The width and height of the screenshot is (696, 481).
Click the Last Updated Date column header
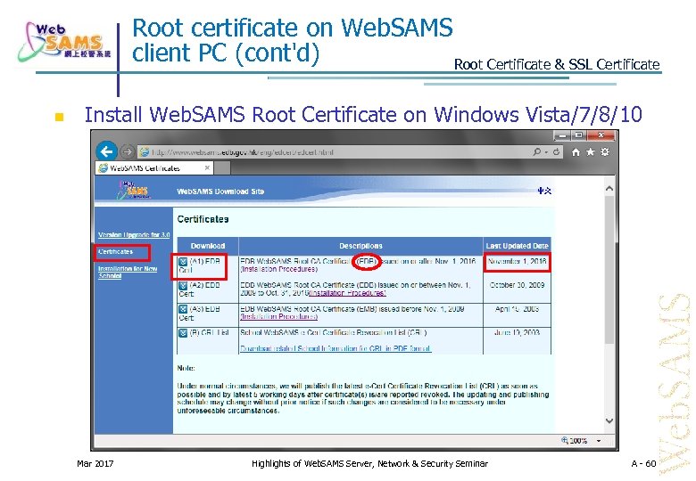pos(518,246)
